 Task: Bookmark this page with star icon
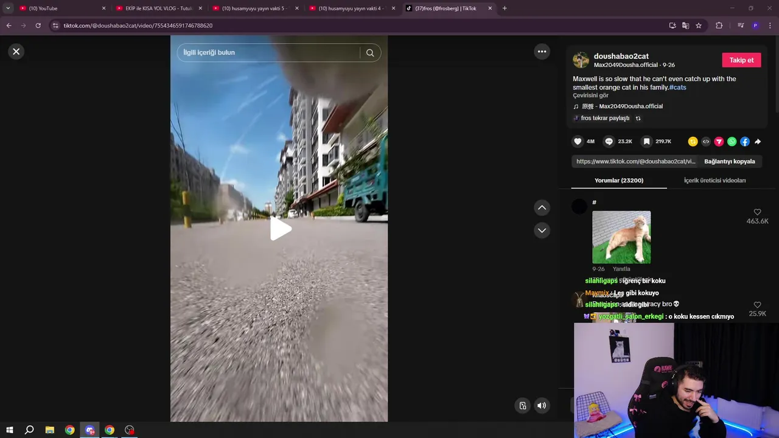click(x=699, y=26)
